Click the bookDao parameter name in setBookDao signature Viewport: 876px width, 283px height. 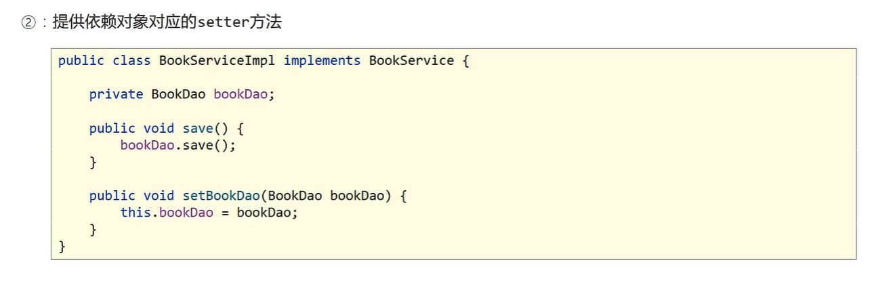pyautogui.click(x=357, y=196)
